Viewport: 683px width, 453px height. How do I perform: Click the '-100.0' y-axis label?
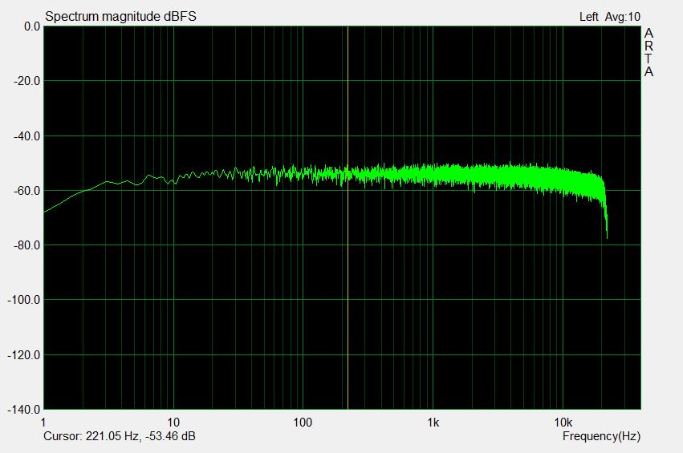pos(24,300)
